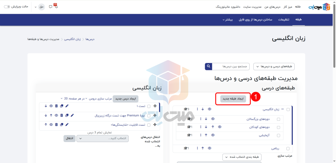The image size is (336, 163).
Task: Check the 'ریاضی' category checkbox
Action: point(288,149)
